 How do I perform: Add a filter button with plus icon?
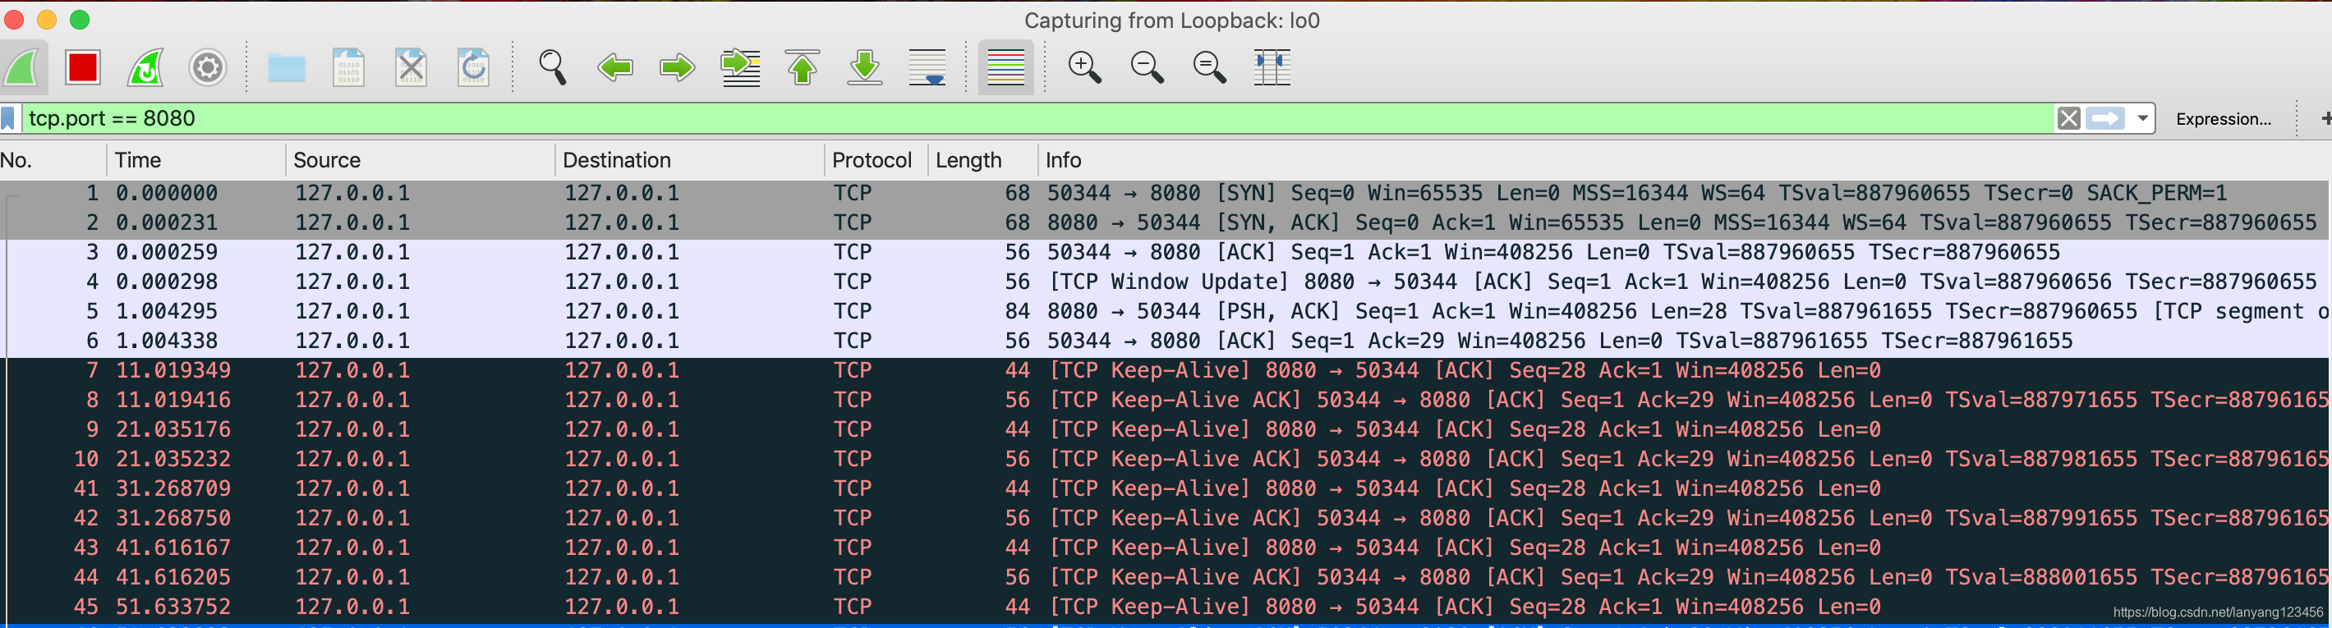point(2326,118)
